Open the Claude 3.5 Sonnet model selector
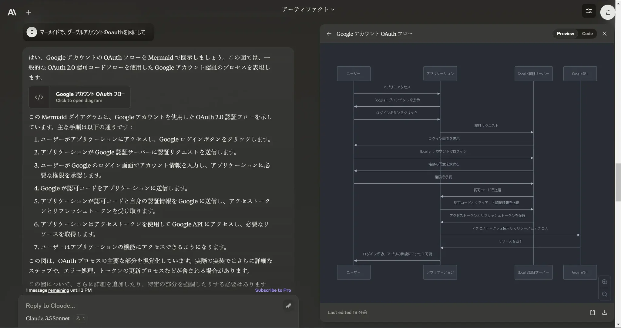 click(48, 318)
